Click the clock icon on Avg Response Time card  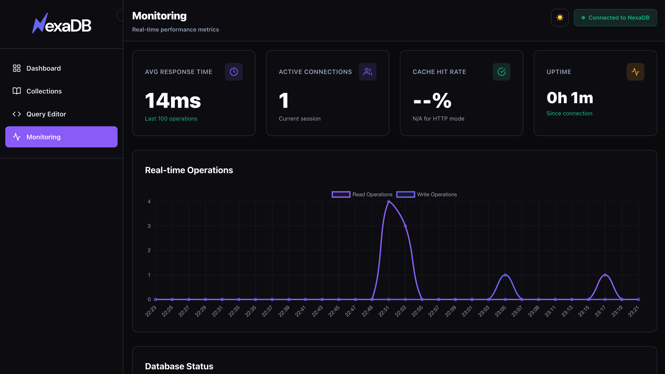point(234,72)
